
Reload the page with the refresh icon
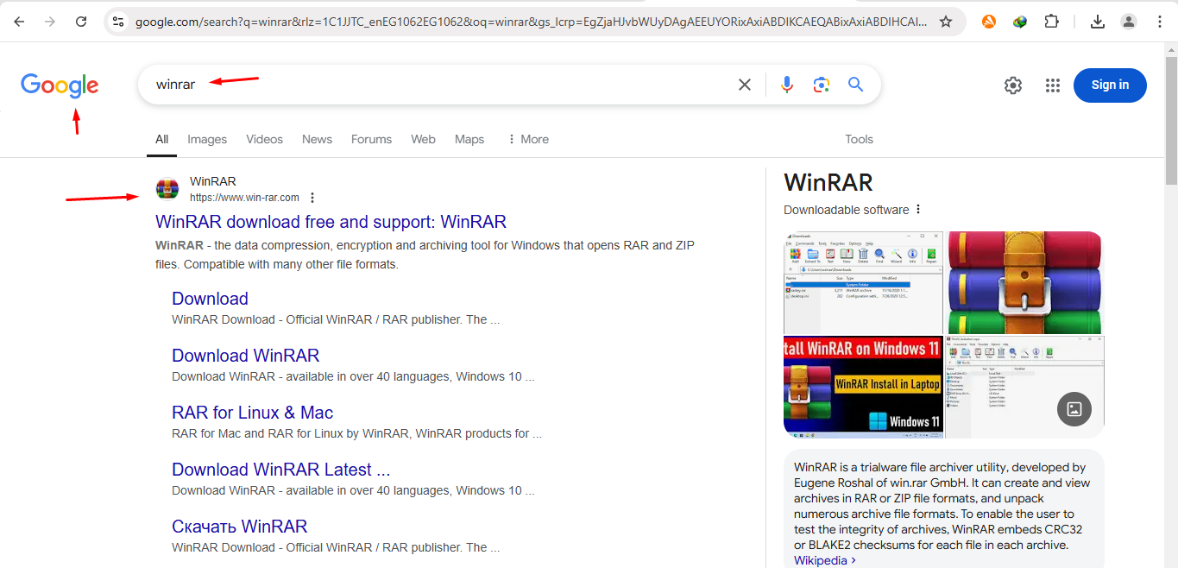[81, 22]
